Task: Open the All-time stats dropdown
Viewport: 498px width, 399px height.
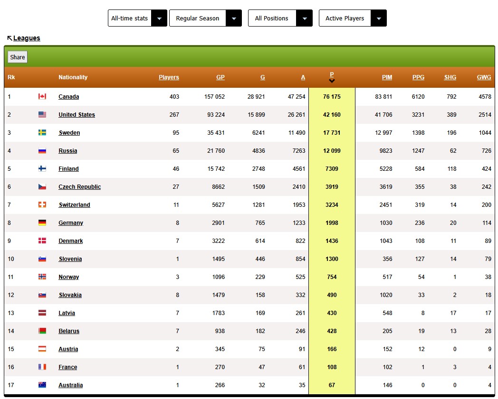Action: [x=137, y=18]
